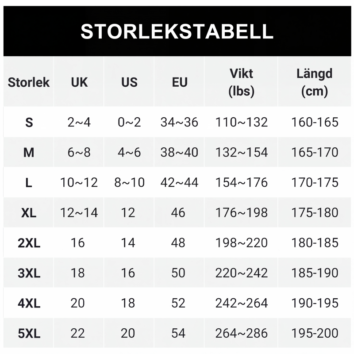This screenshot has height=354, width=354.
Task: Select the weight cell 154~176
Action: [x=241, y=182]
